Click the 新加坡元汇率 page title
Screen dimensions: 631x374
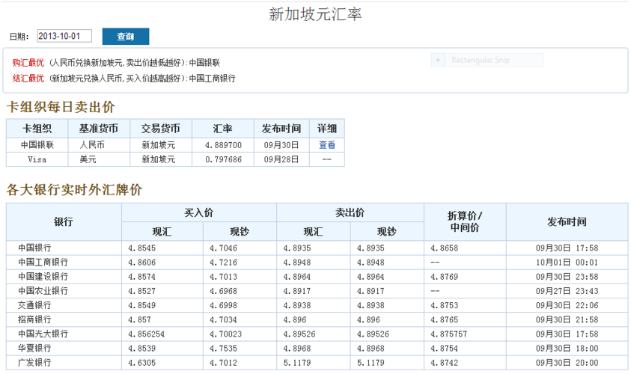coord(315,13)
